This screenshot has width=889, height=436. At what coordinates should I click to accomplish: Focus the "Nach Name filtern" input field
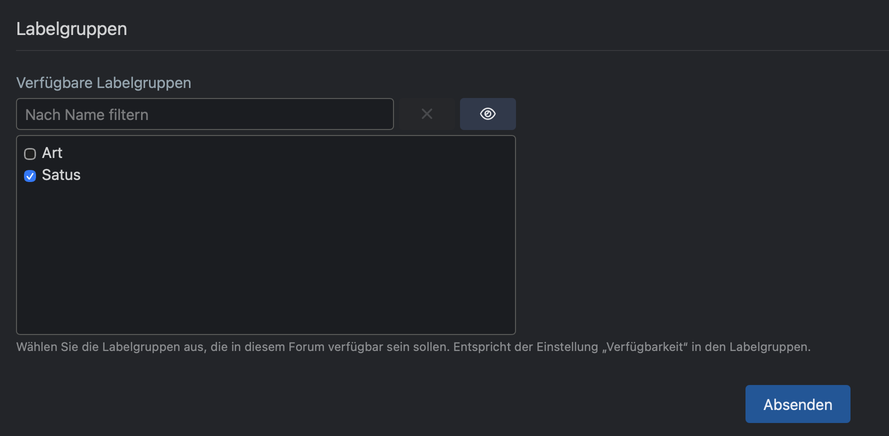coord(205,114)
